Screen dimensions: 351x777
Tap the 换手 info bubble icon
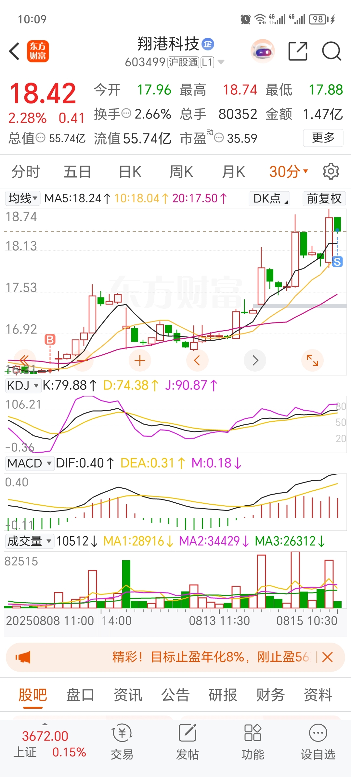[126, 114]
